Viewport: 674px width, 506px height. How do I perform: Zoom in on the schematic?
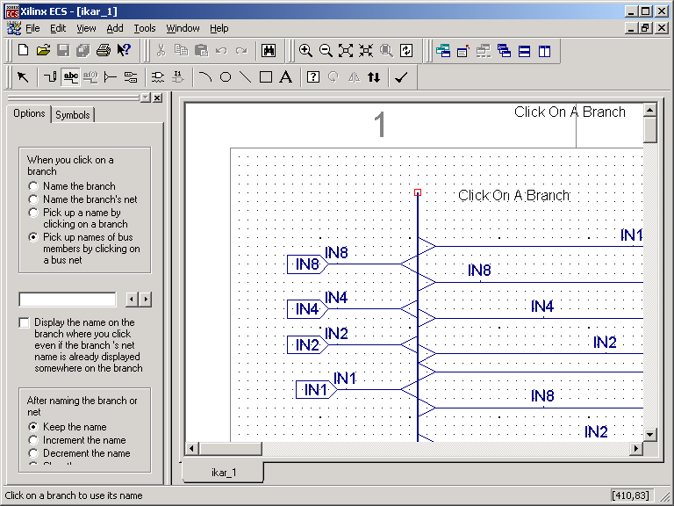(305, 51)
